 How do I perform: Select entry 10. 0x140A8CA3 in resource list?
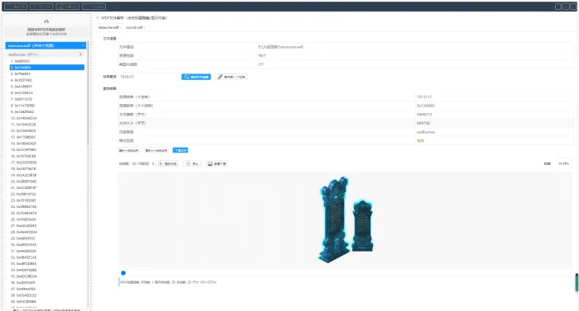(x=47, y=118)
